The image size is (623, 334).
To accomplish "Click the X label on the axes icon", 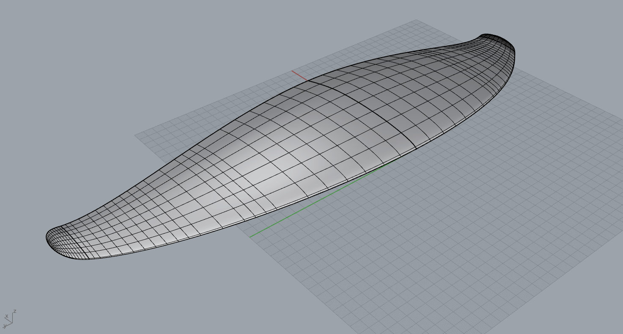I will (x=7, y=316).
